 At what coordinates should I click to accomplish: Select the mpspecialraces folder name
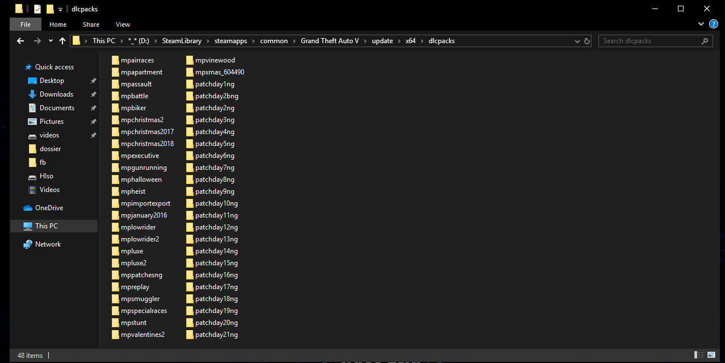tap(144, 311)
